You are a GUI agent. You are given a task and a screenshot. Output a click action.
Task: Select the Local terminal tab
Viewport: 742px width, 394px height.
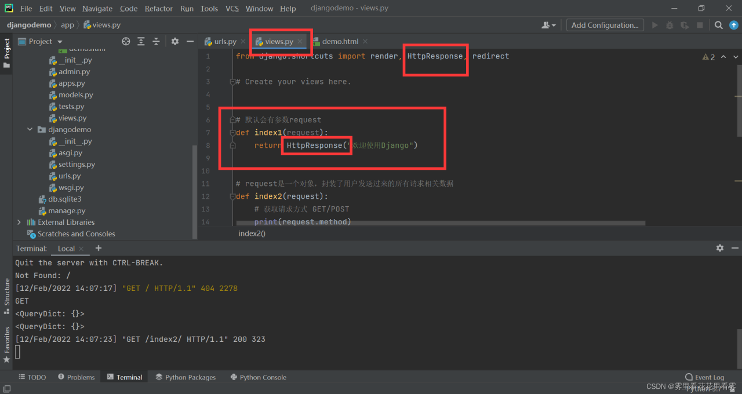66,248
